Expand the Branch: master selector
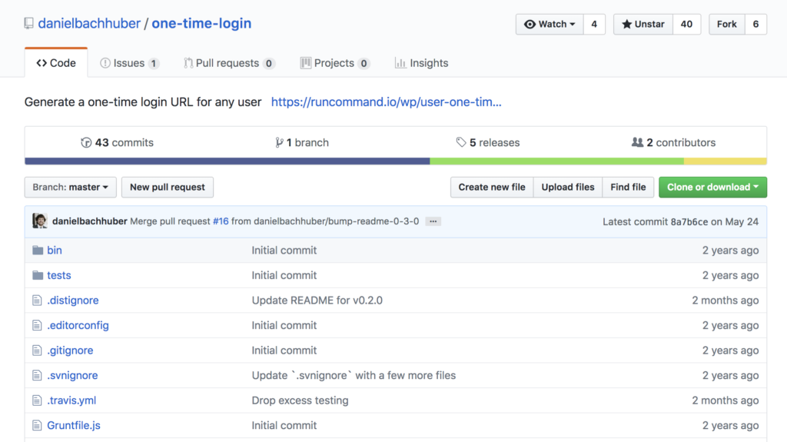The image size is (787, 442). click(x=71, y=187)
